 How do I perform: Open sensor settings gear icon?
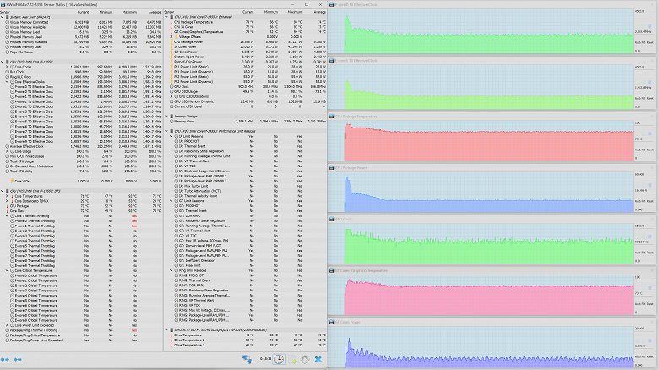pyautogui.click(x=305, y=359)
